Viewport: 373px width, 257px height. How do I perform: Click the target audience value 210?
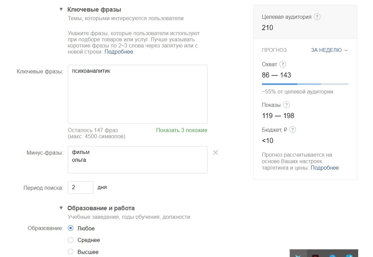(267, 28)
